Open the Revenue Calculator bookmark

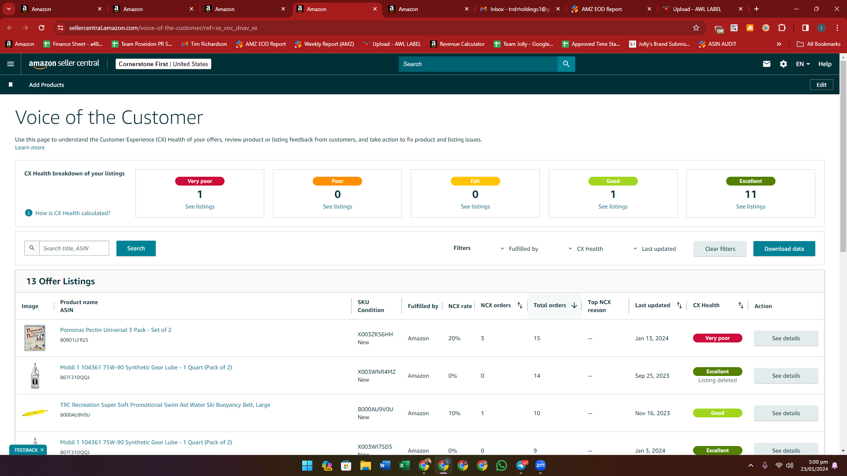[457, 44]
